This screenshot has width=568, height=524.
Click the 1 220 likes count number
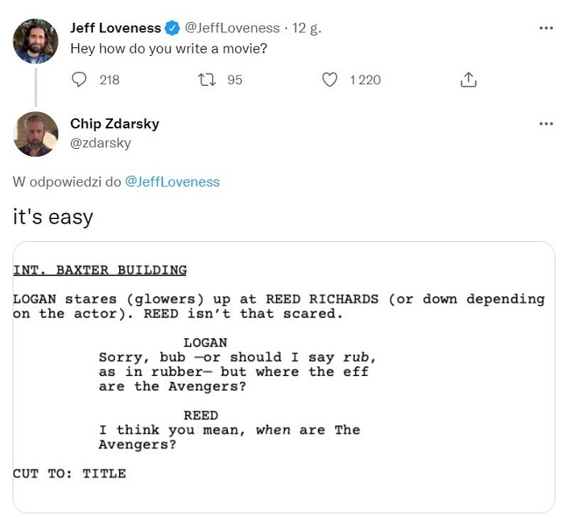364,80
